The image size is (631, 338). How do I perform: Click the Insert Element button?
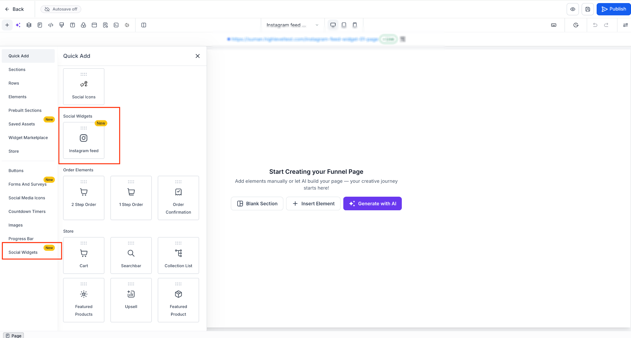click(x=313, y=203)
